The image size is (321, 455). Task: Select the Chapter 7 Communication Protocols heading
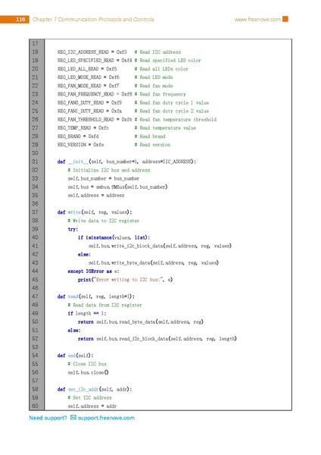93,20
